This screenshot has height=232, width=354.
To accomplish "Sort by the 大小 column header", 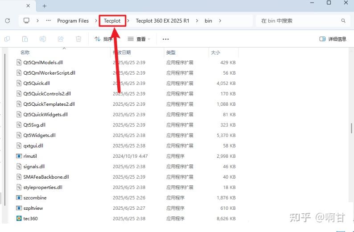I will click(x=216, y=52).
